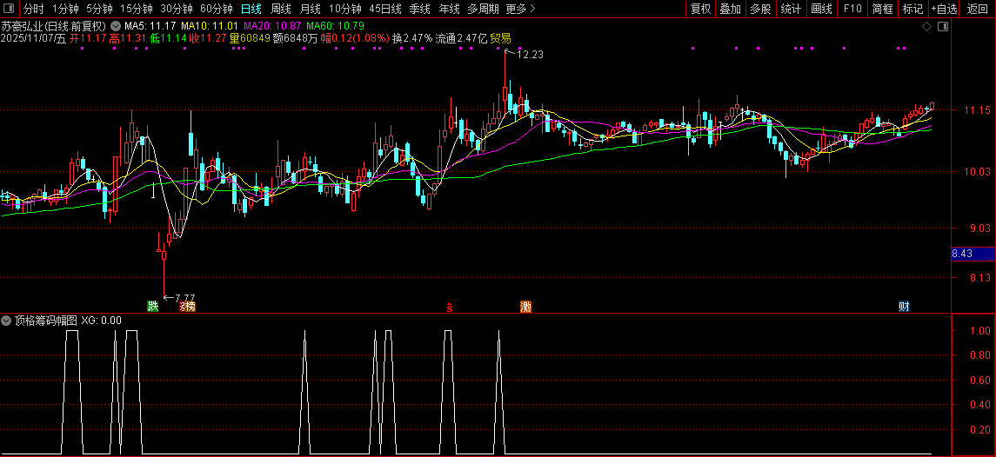Viewport: 996px width, 457px height.
Task: Click the 9.03 price axis label
Action: point(980,228)
